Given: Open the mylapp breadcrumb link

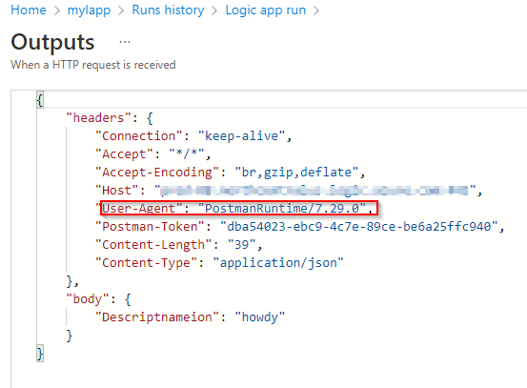Looking at the screenshot, I should tap(89, 10).
